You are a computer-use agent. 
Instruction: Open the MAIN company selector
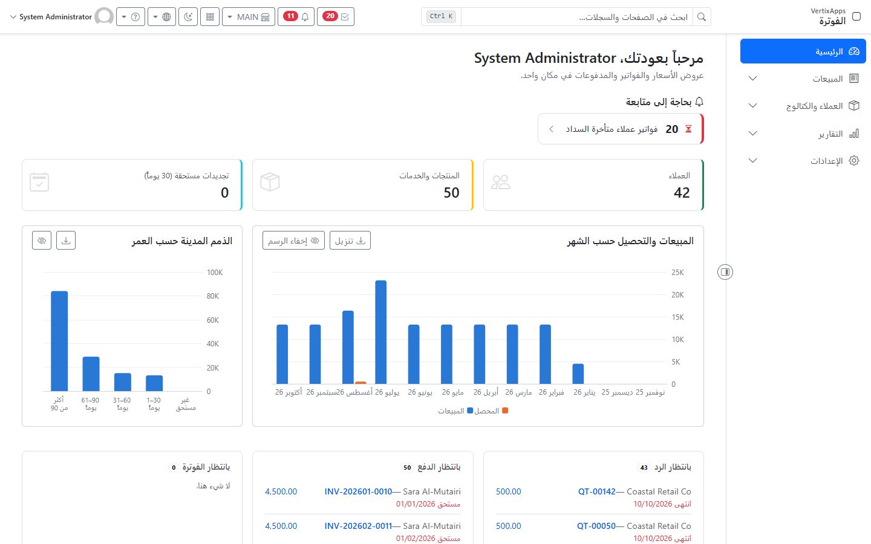pyautogui.click(x=248, y=17)
